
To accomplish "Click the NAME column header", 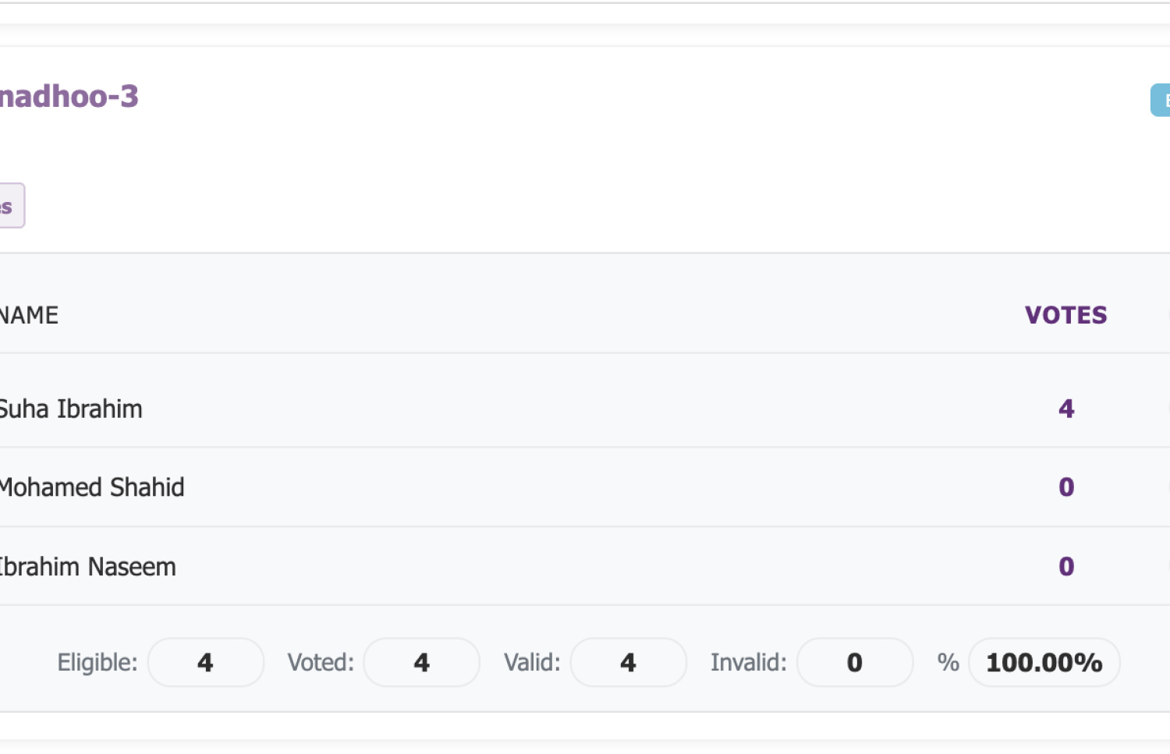I will pos(29,315).
